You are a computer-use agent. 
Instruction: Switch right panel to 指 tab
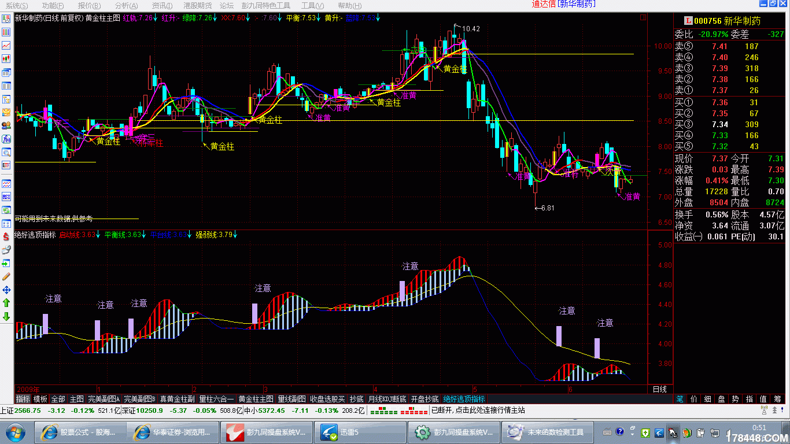coord(750,399)
